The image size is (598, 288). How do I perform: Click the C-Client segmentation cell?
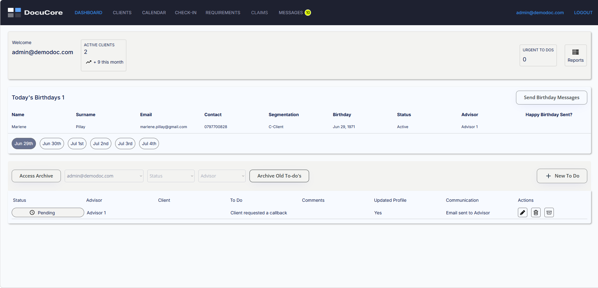[276, 127]
